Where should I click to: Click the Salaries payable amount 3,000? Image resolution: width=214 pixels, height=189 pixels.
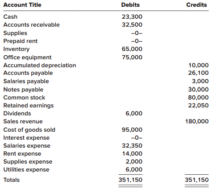pos(200,81)
